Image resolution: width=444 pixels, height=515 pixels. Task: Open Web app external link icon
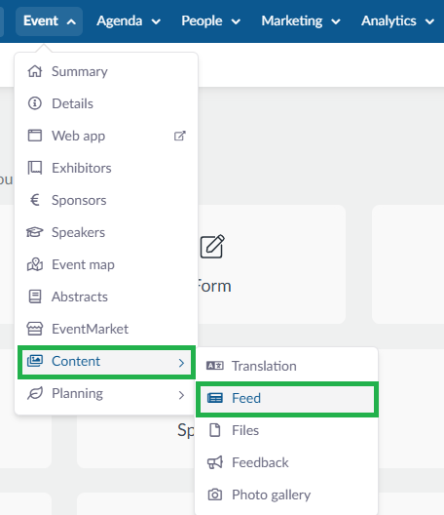click(x=180, y=136)
